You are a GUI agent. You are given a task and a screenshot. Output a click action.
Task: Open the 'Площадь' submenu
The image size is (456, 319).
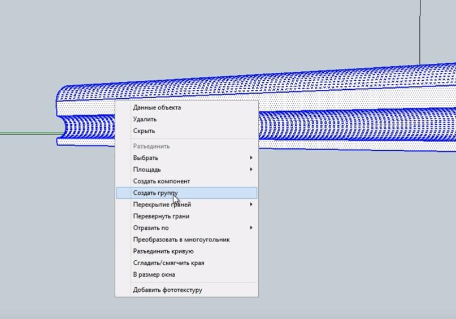[x=186, y=169]
